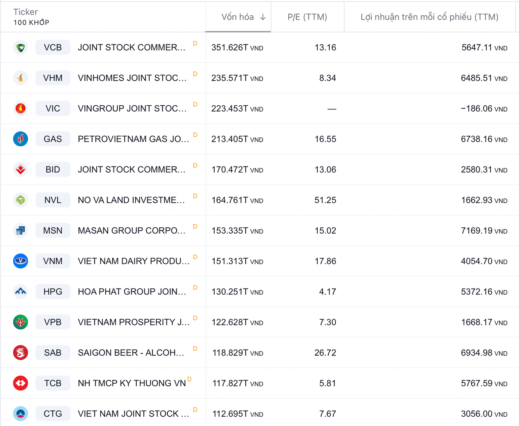
Task: Select the Hoa Phat HPG logo
Action: [x=21, y=292]
